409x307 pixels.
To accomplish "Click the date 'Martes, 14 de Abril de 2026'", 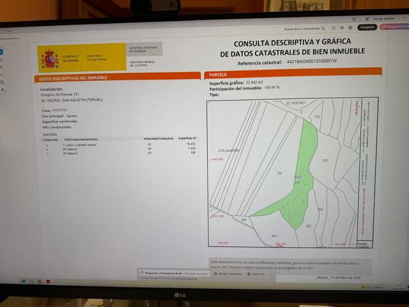I will click(339, 278).
